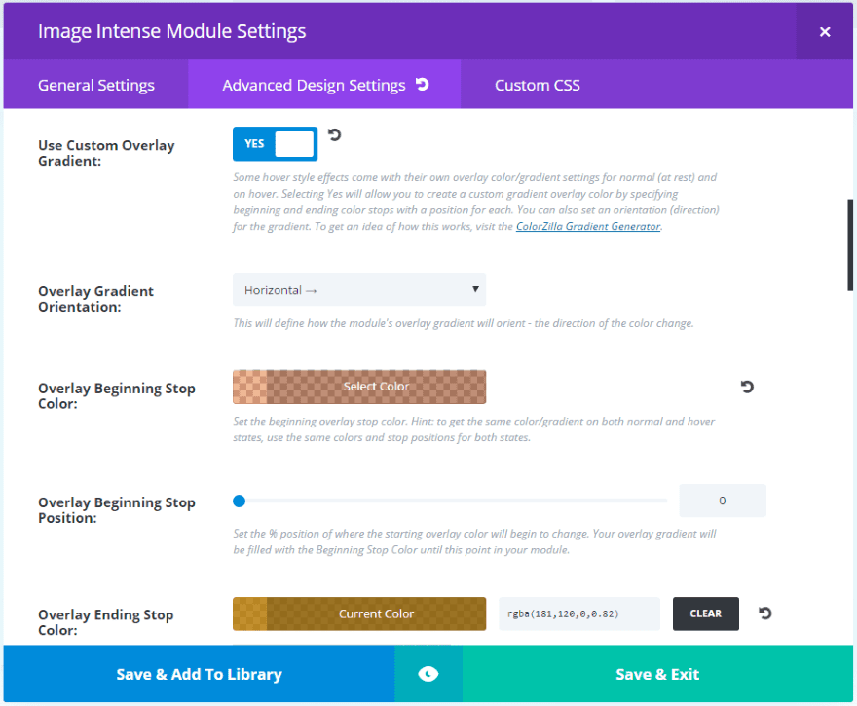Screen dimensions: 857x706
Task: Focus the Beginning Stop Position number field
Action: (x=722, y=501)
